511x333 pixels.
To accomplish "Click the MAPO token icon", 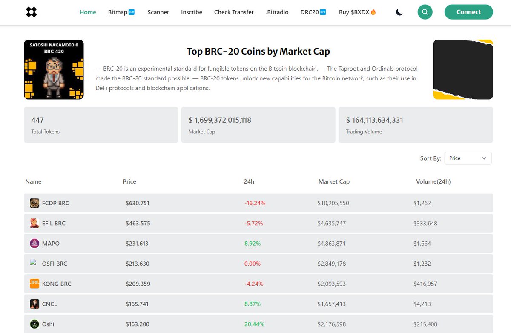I will click(34, 243).
